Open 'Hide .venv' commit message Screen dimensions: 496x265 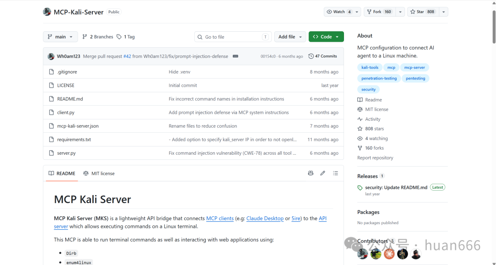tap(180, 72)
